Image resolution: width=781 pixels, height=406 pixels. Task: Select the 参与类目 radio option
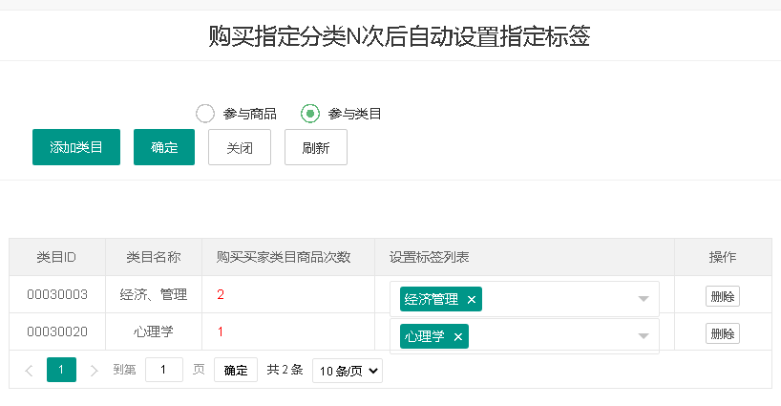coord(310,114)
